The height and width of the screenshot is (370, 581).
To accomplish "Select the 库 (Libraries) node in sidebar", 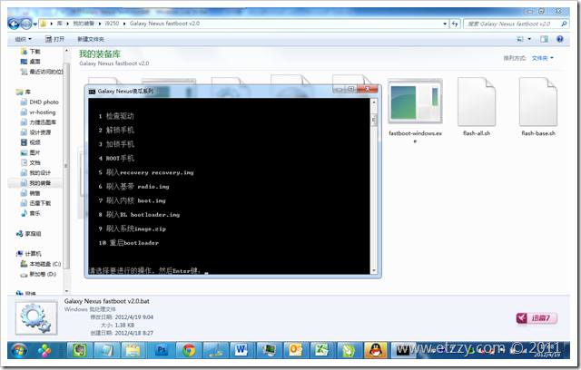I will click(x=24, y=92).
